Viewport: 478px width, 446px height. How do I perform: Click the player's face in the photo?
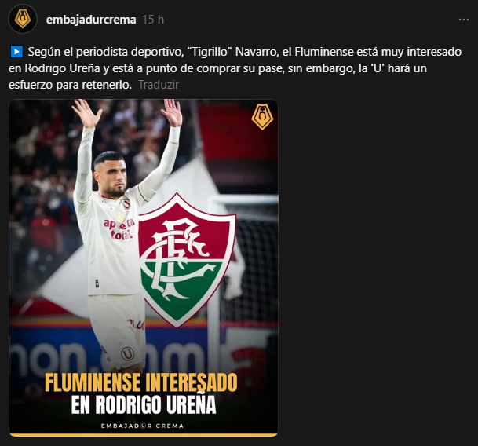(x=113, y=177)
